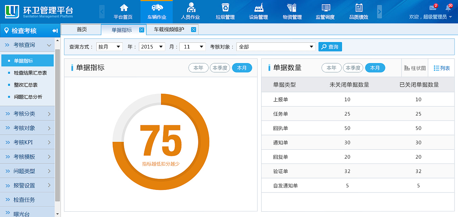
Task: Open 物资管理 gloves icon
Action: (292, 7)
